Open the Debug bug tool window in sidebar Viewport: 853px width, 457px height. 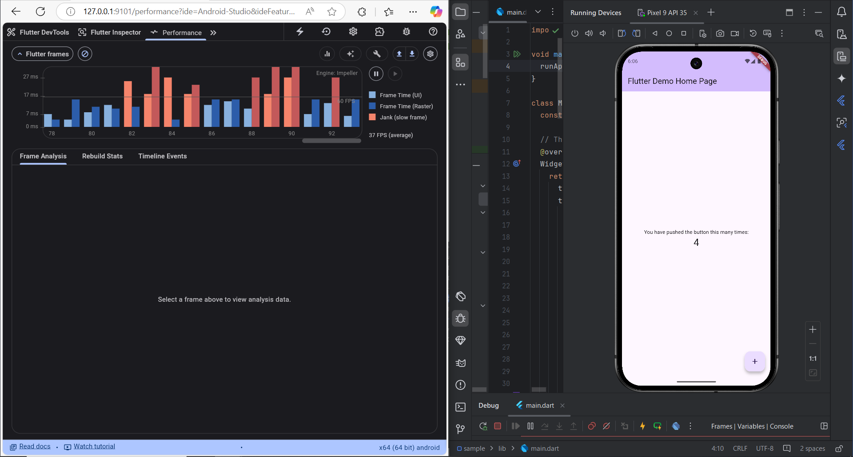[x=461, y=318]
